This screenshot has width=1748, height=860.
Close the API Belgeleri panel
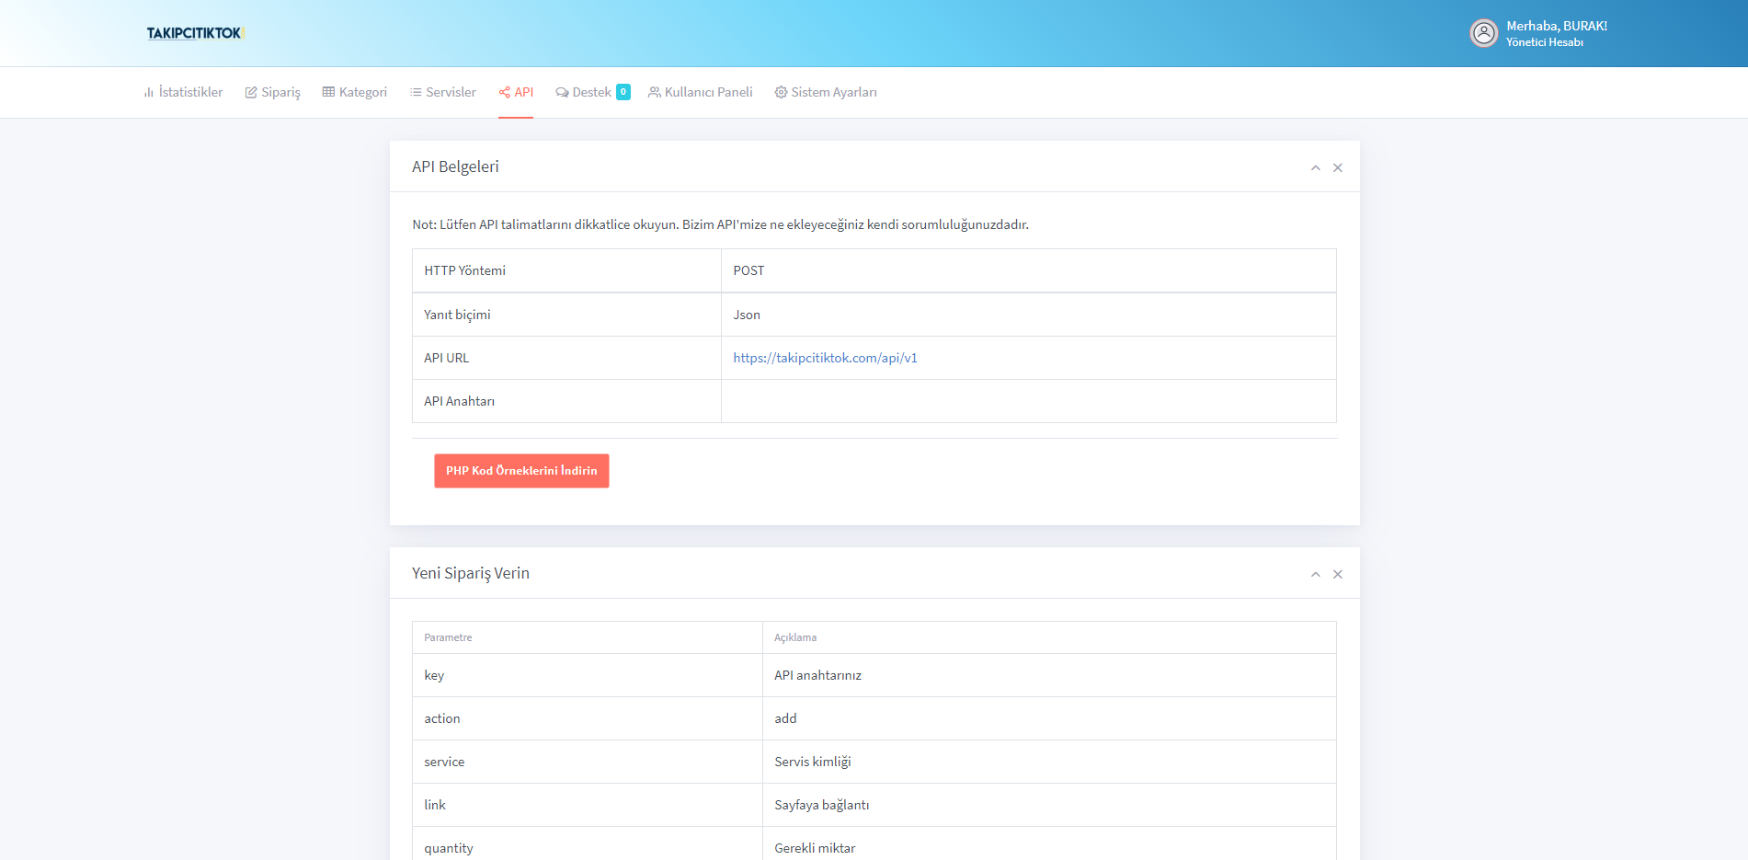tap(1338, 167)
